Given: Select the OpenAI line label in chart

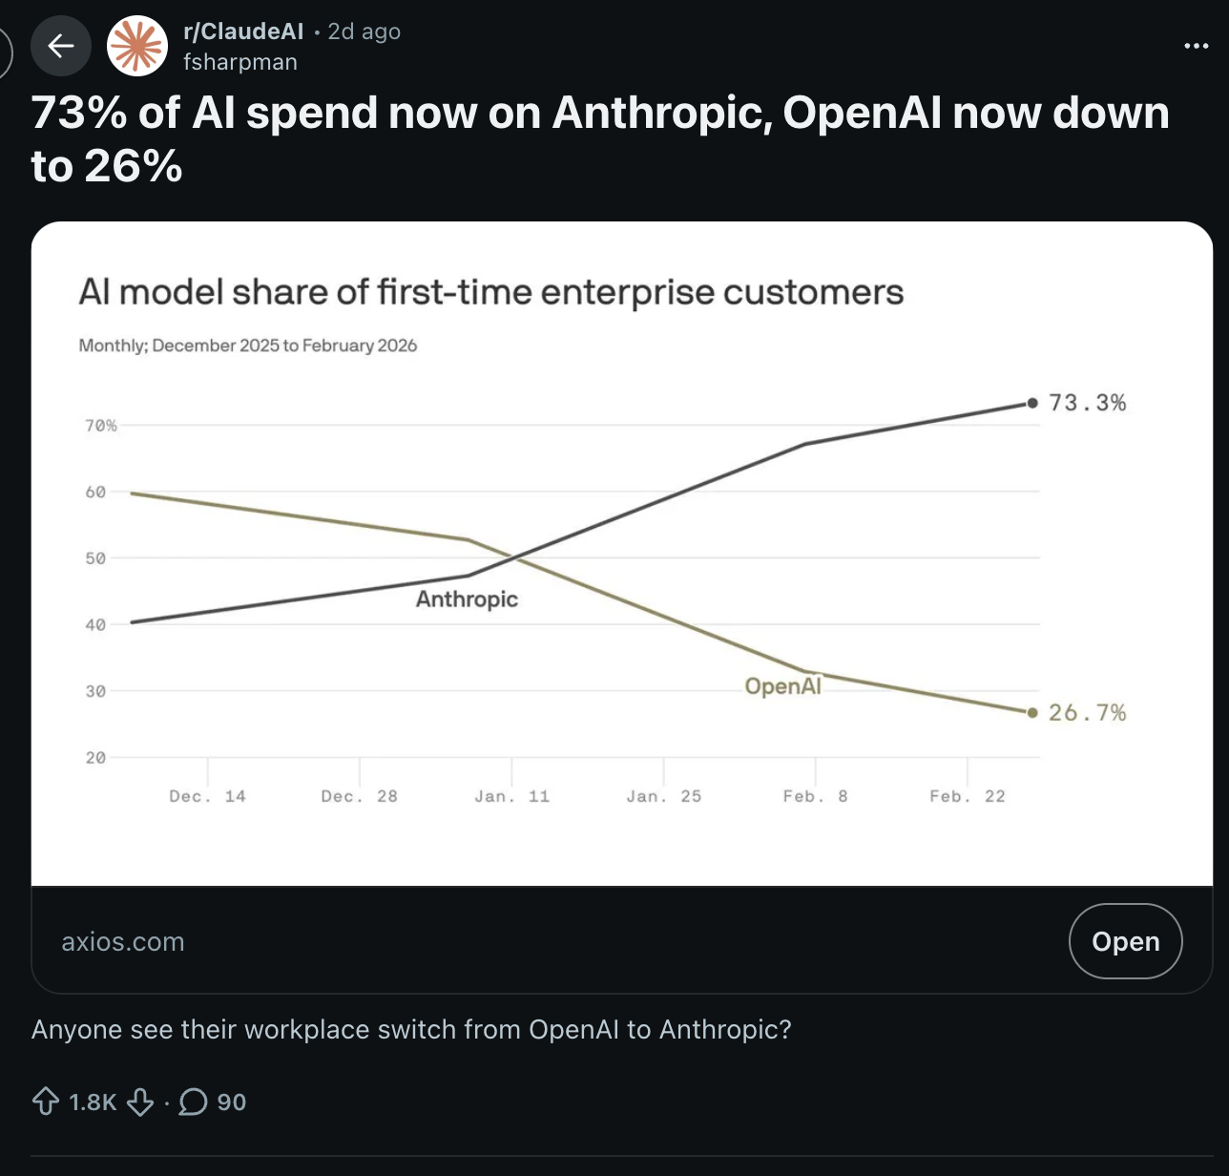Looking at the screenshot, I should [782, 686].
